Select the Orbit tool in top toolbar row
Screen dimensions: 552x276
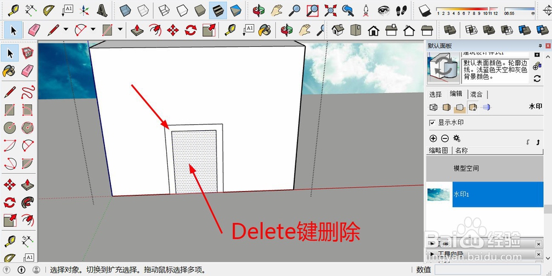[259, 10]
